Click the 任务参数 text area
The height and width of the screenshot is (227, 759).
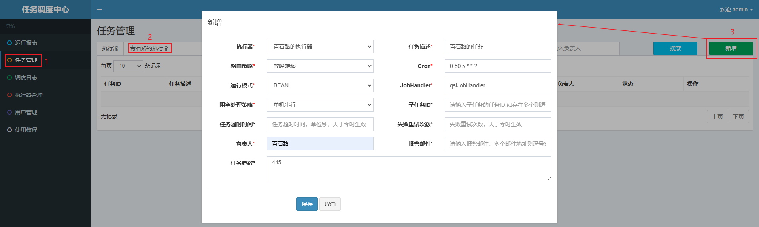pyautogui.click(x=409, y=169)
